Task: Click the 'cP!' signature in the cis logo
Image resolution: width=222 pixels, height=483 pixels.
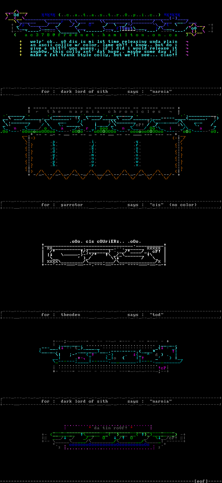Action: (x=156, y=251)
